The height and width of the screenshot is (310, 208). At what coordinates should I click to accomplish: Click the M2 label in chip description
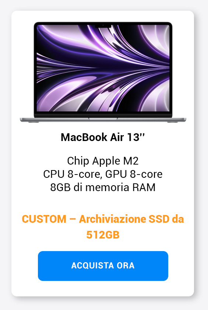coord(131,161)
